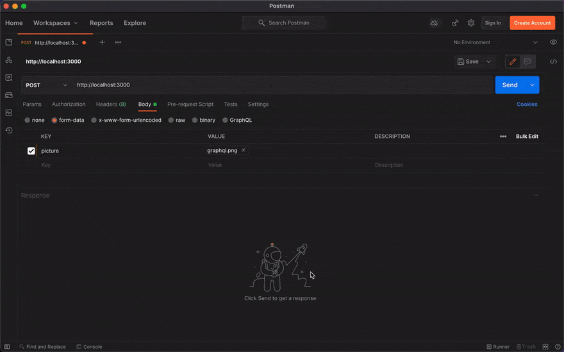Click the help icon in status bar
The width and height of the screenshot is (564, 352).
pos(558,347)
